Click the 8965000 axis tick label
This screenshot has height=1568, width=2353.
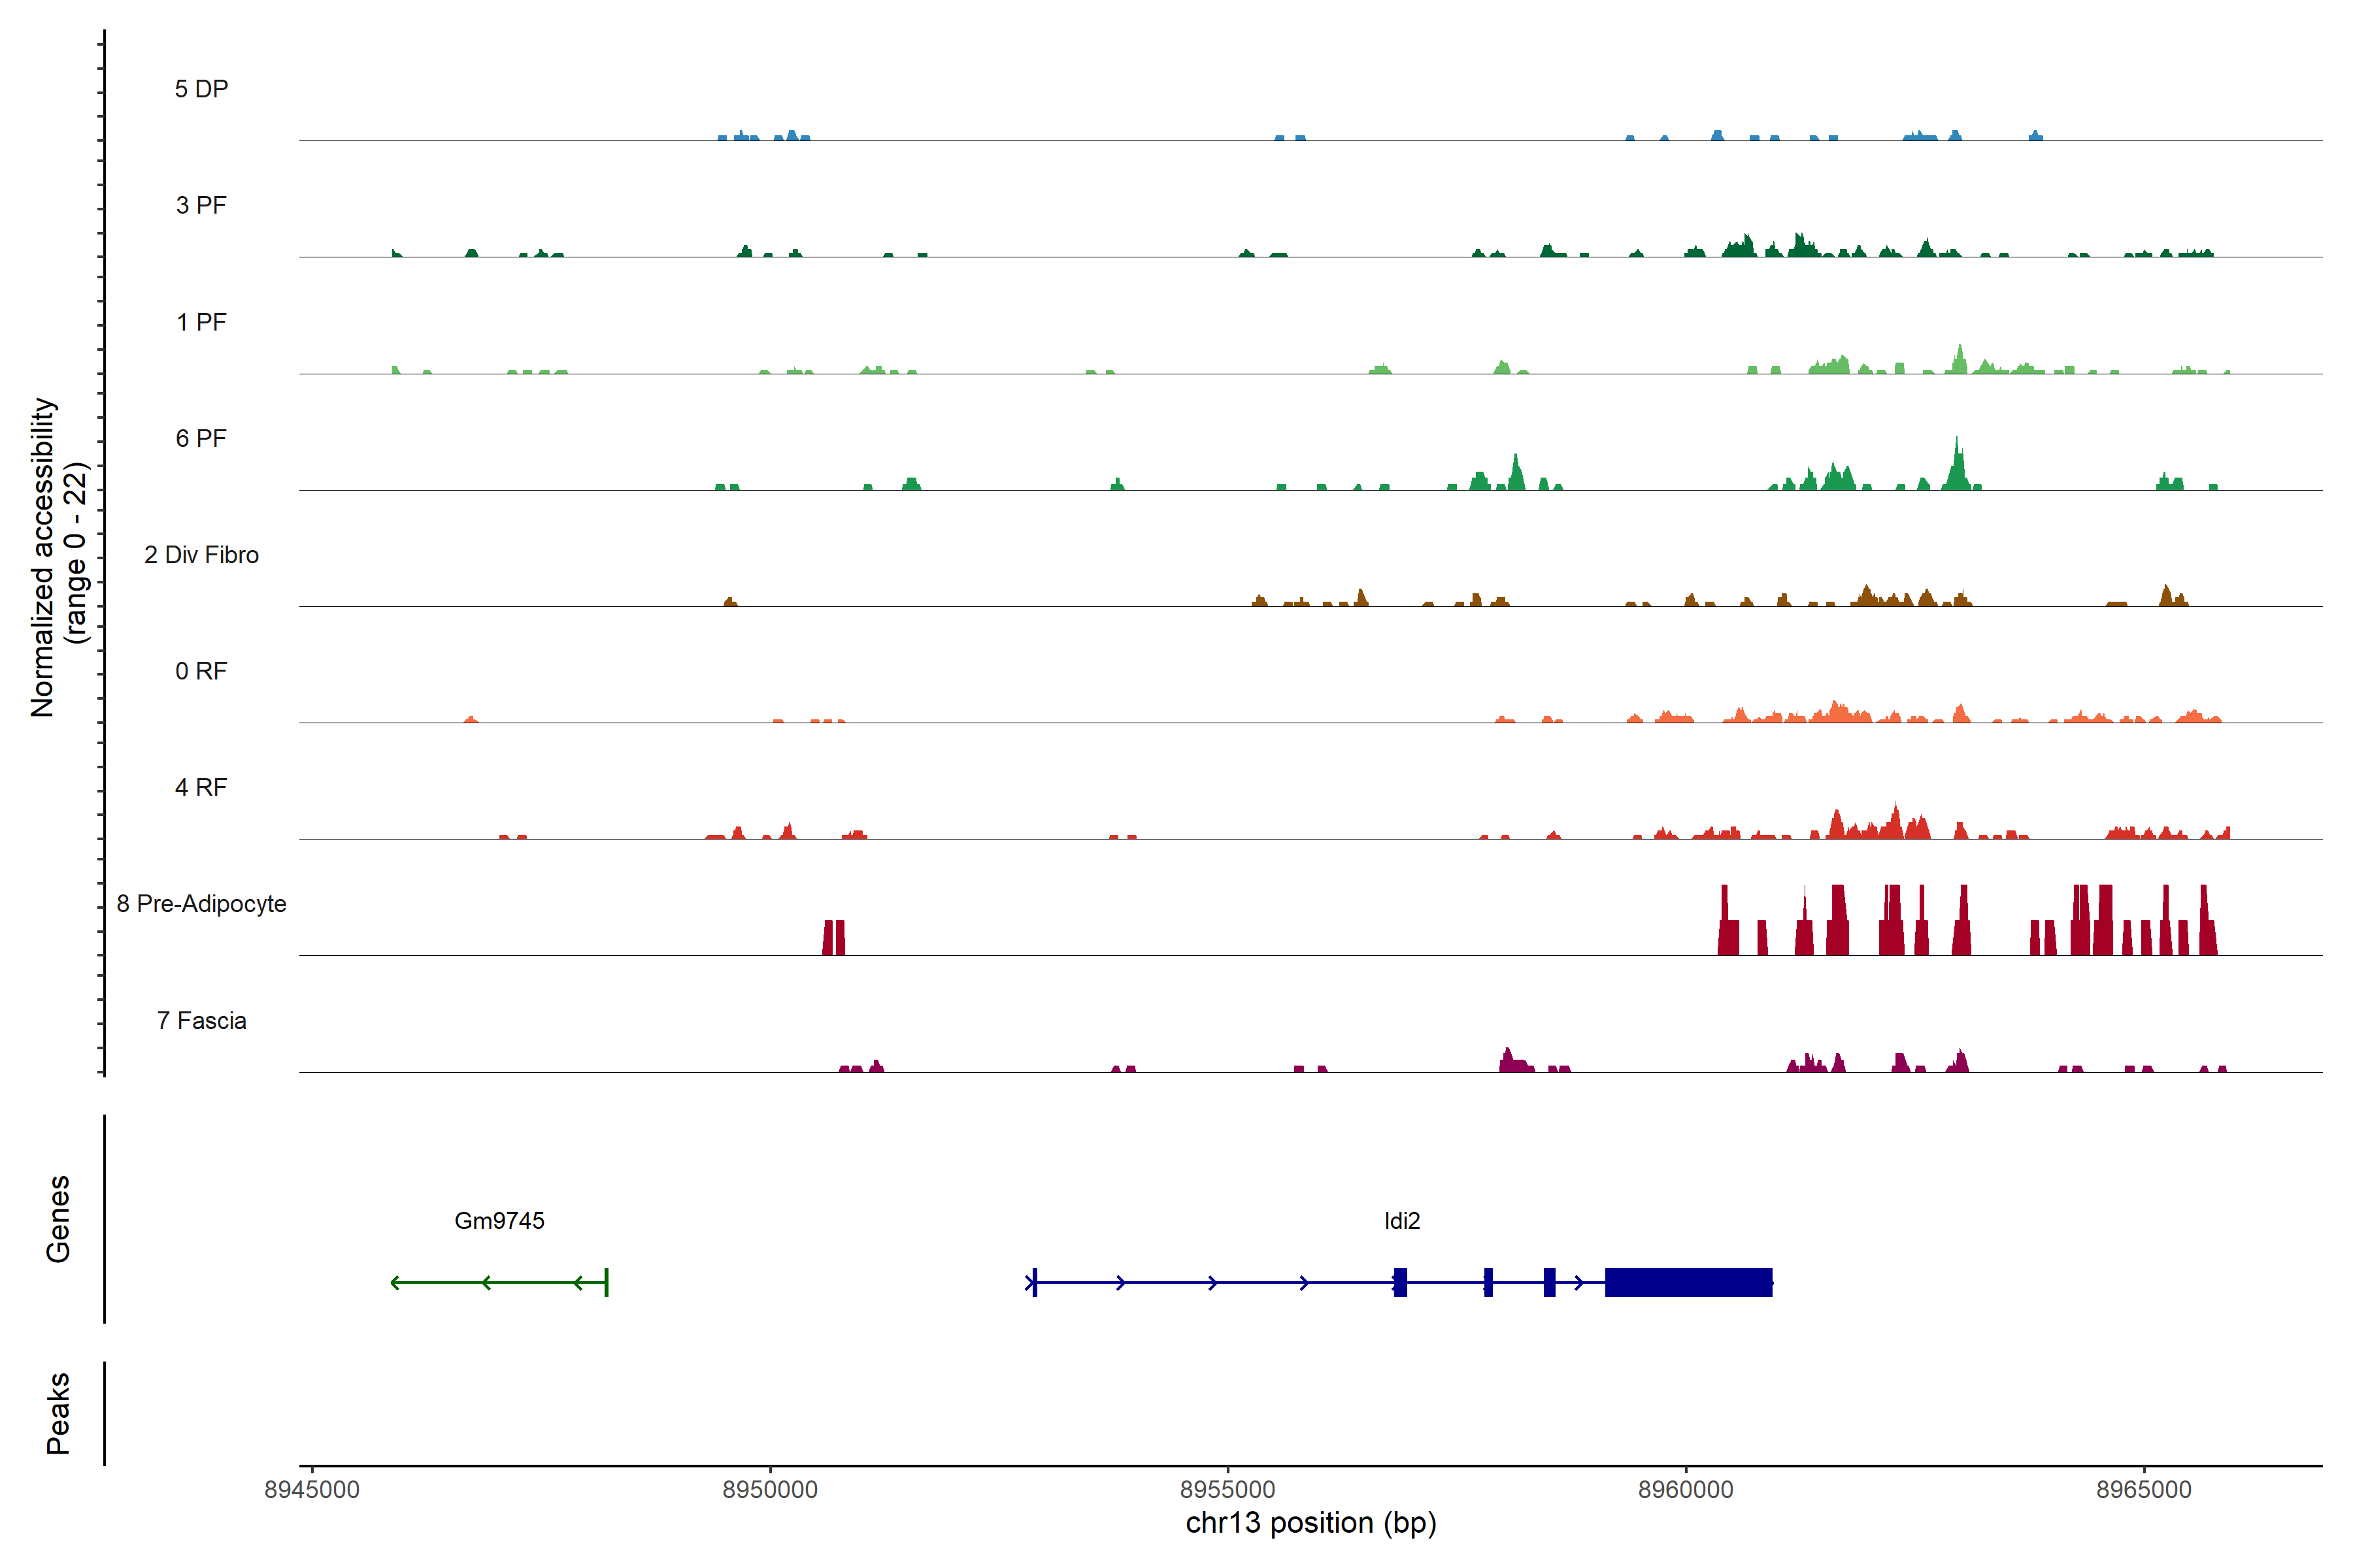pyautogui.click(x=2144, y=1490)
